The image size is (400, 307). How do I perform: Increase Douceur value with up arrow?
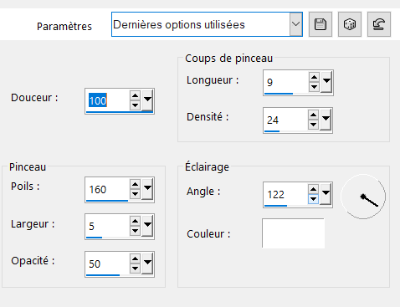(x=136, y=96)
